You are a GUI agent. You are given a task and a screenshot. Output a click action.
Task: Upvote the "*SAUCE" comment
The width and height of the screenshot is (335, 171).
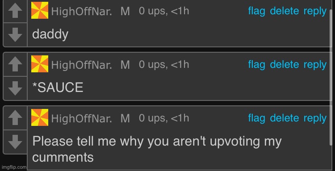[x=15, y=64]
